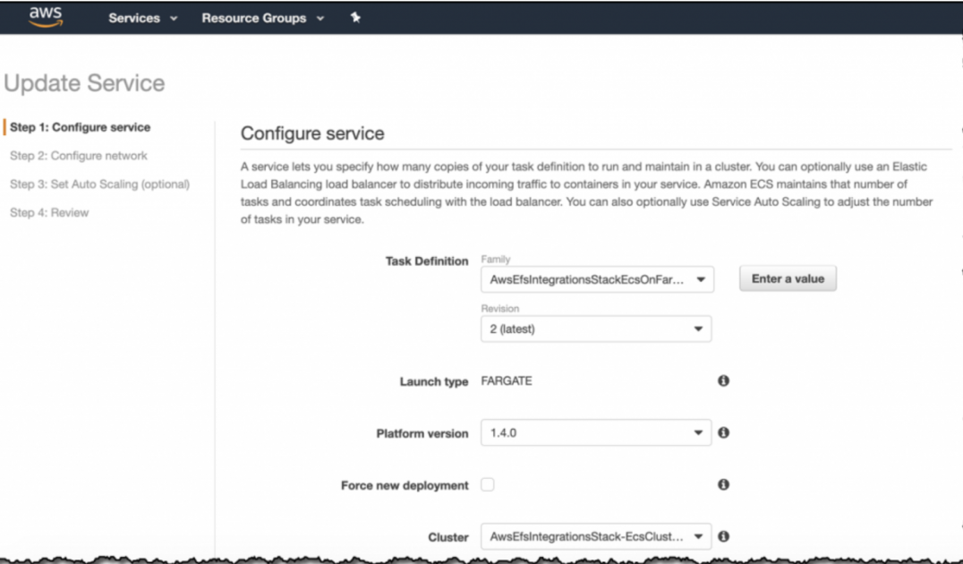Go to Step 2: Configure network
The width and height of the screenshot is (963, 564).
point(79,156)
